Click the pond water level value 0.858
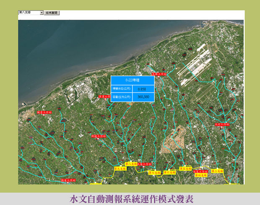Image resolution: width=260 pixels, height=205 pixels. pyautogui.click(x=143, y=89)
